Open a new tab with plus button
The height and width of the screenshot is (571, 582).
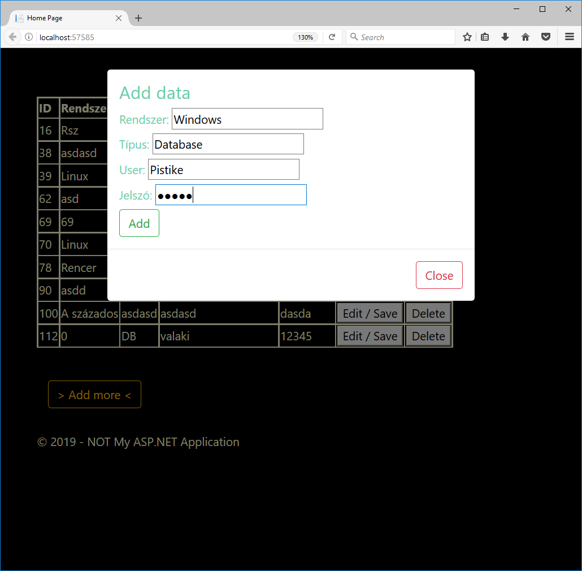point(138,18)
